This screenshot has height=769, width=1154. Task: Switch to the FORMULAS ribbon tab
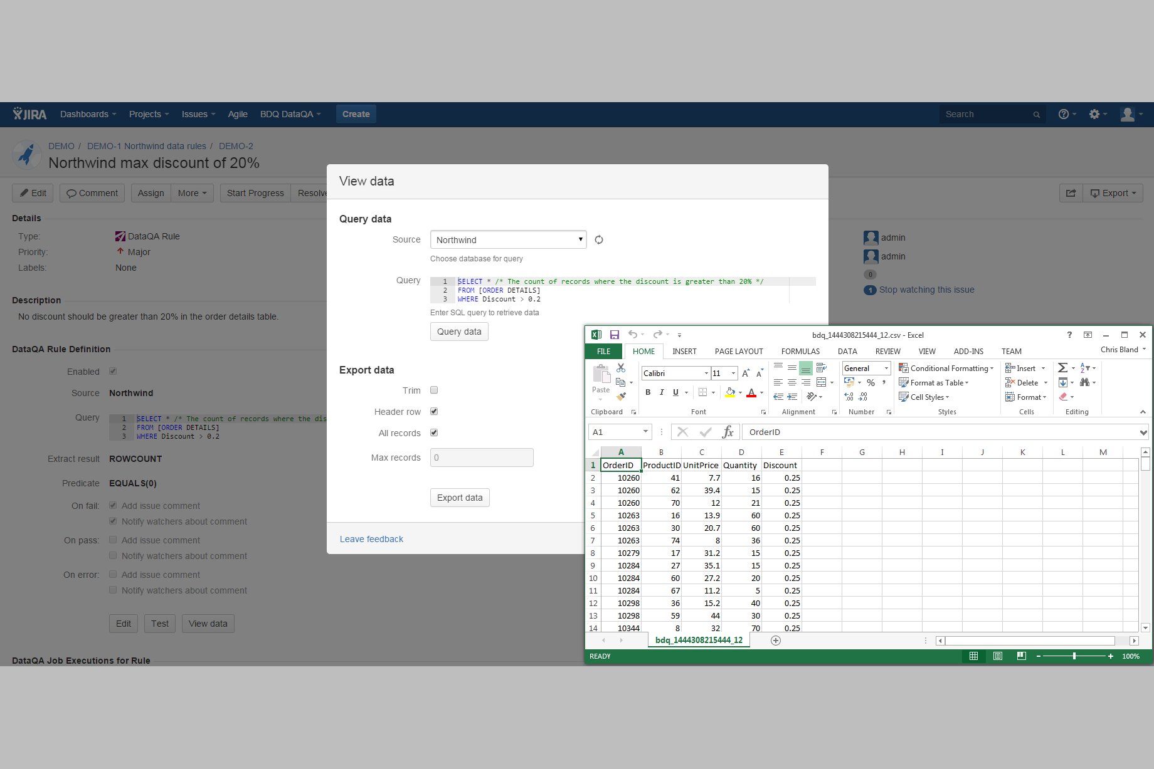(x=800, y=352)
